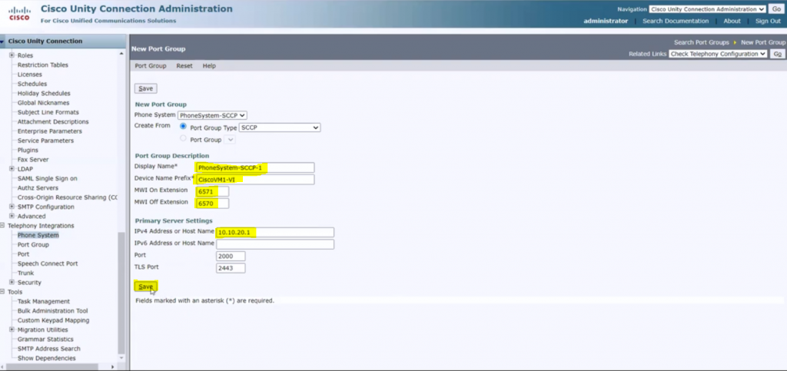This screenshot has width=787, height=371.
Task: Open SAML Single Sign on
Action: point(47,178)
